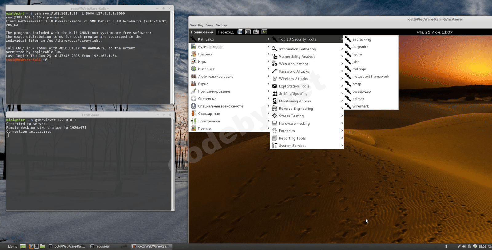The image size is (492, 250).
Task: Start wireshark from the Top 10 list
Action: click(371, 106)
